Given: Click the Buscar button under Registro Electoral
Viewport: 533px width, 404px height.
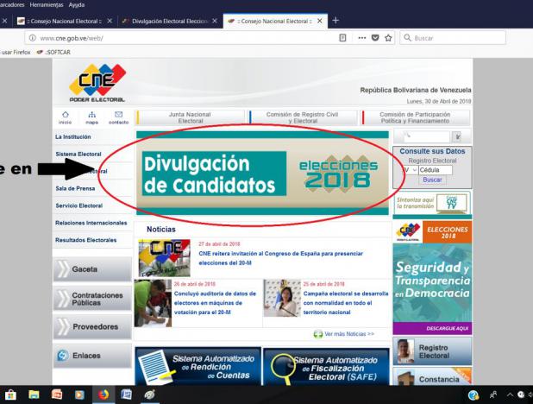Looking at the screenshot, I should coord(431,180).
